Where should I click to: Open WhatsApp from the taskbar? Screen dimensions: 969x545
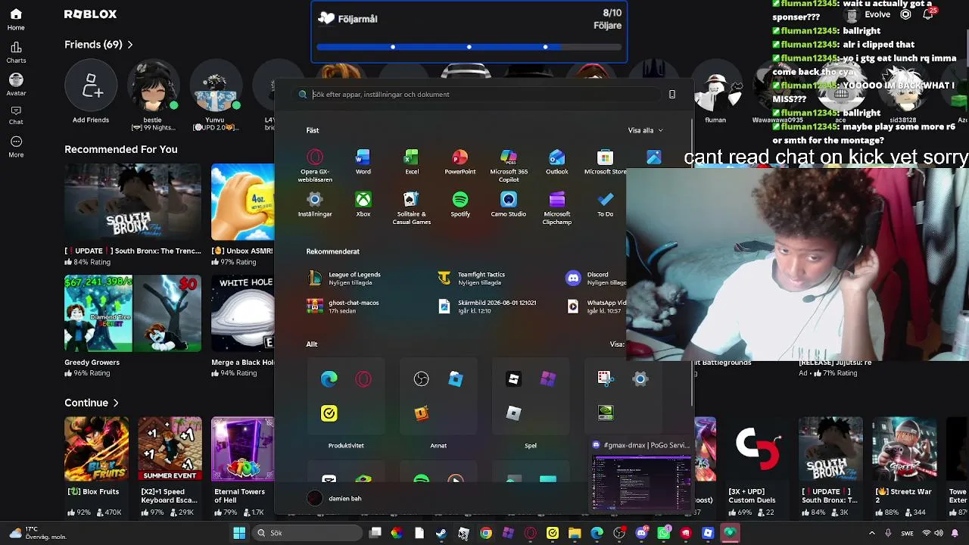(664, 533)
